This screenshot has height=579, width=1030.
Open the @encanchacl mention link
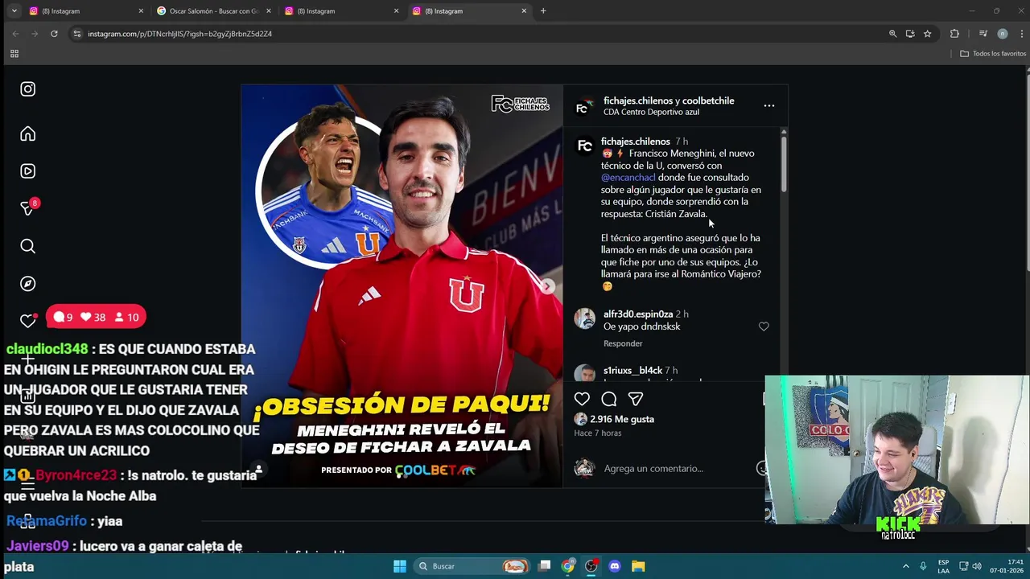point(628,178)
